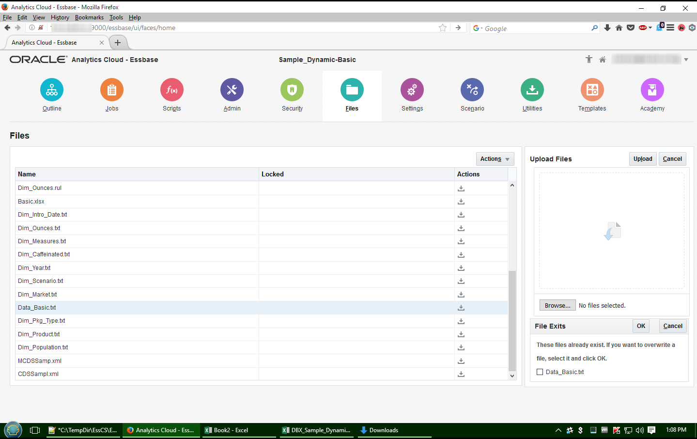The height and width of the screenshot is (439, 697).
Task: Open the Help menu
Action: [x=135, y=17]
